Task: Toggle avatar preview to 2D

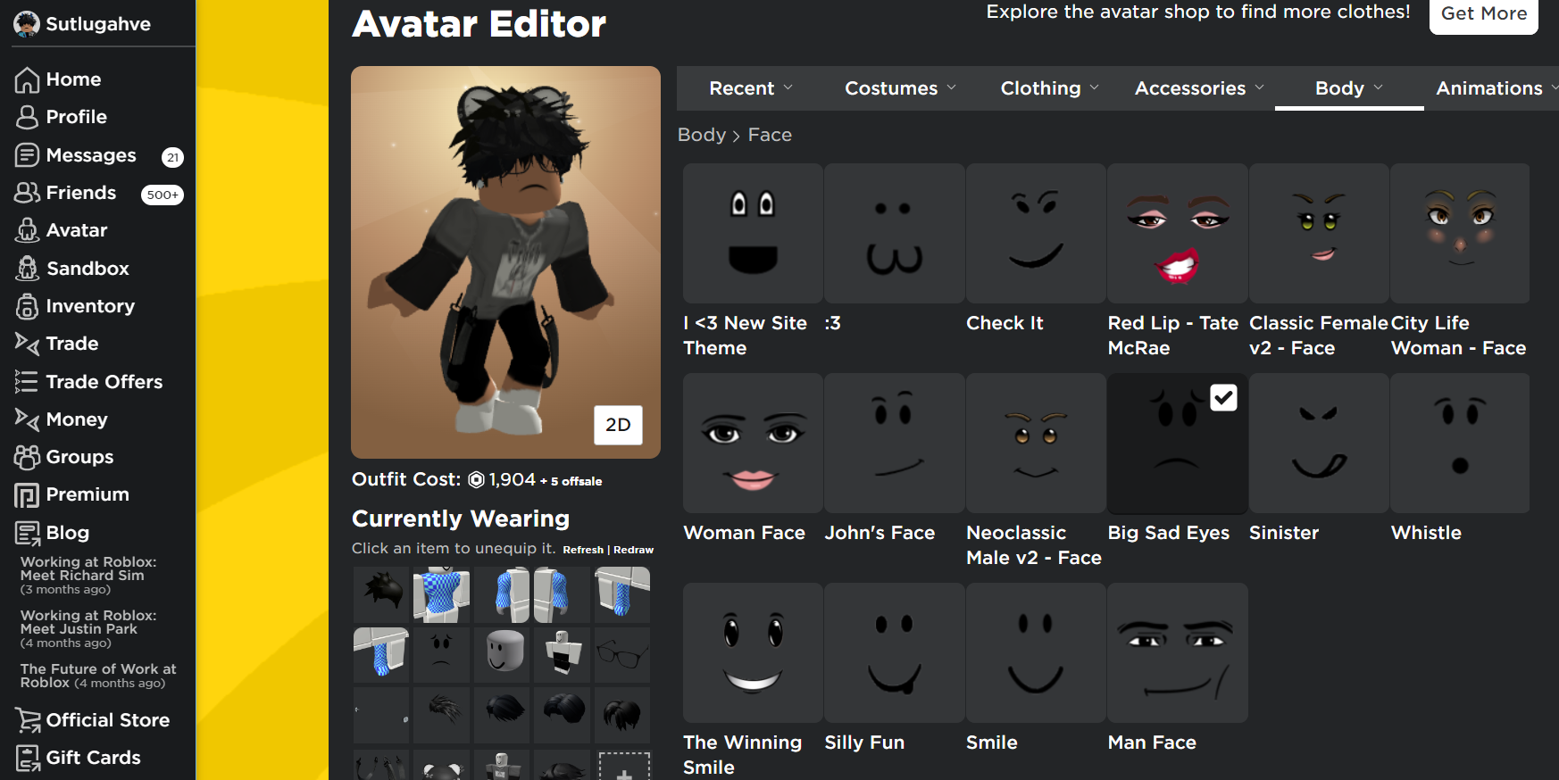Action: (618, 425)
